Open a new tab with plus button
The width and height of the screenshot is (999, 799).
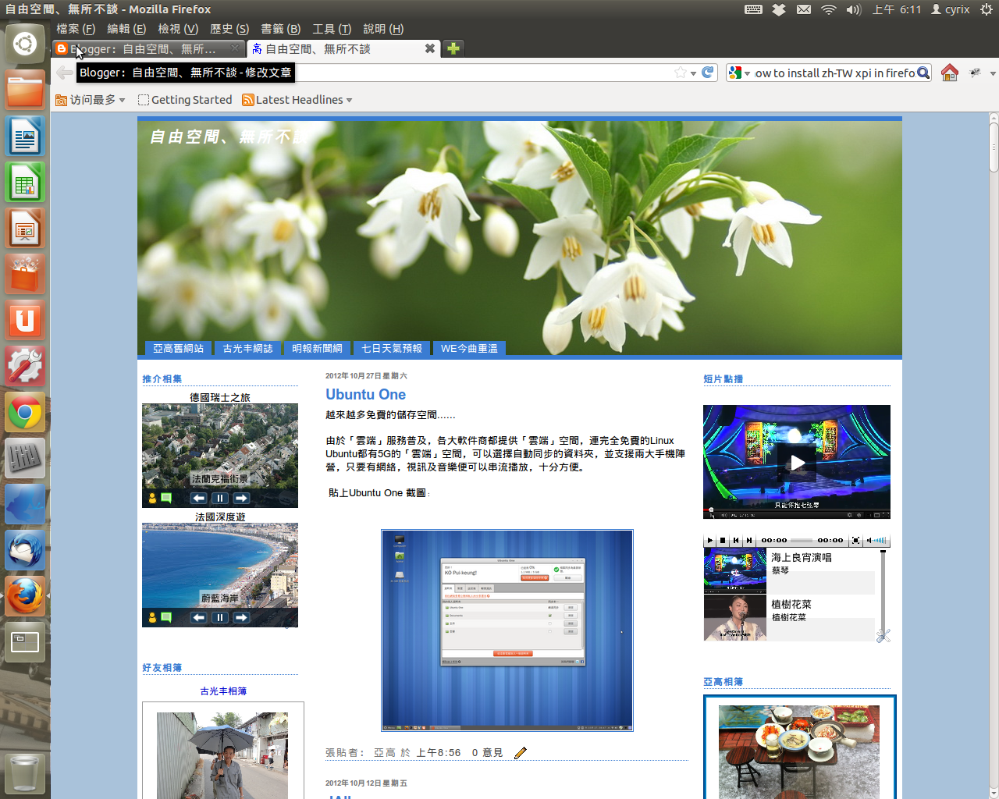453,48
